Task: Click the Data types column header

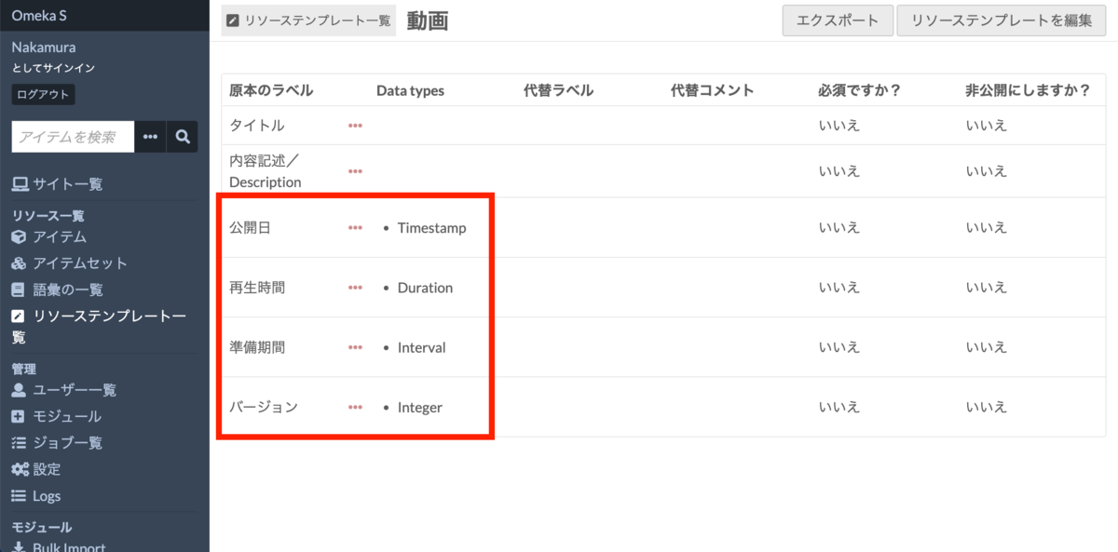Action: tap(410, 90)
